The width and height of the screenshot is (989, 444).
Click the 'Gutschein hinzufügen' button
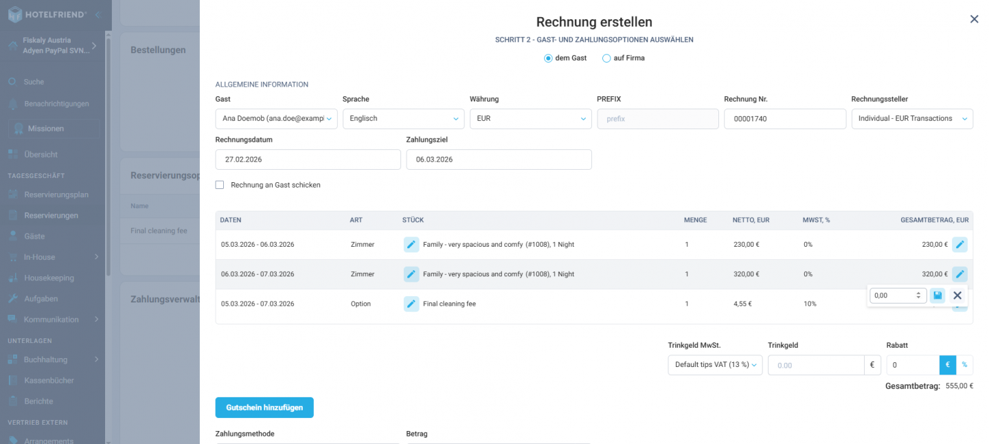point(264,408)
